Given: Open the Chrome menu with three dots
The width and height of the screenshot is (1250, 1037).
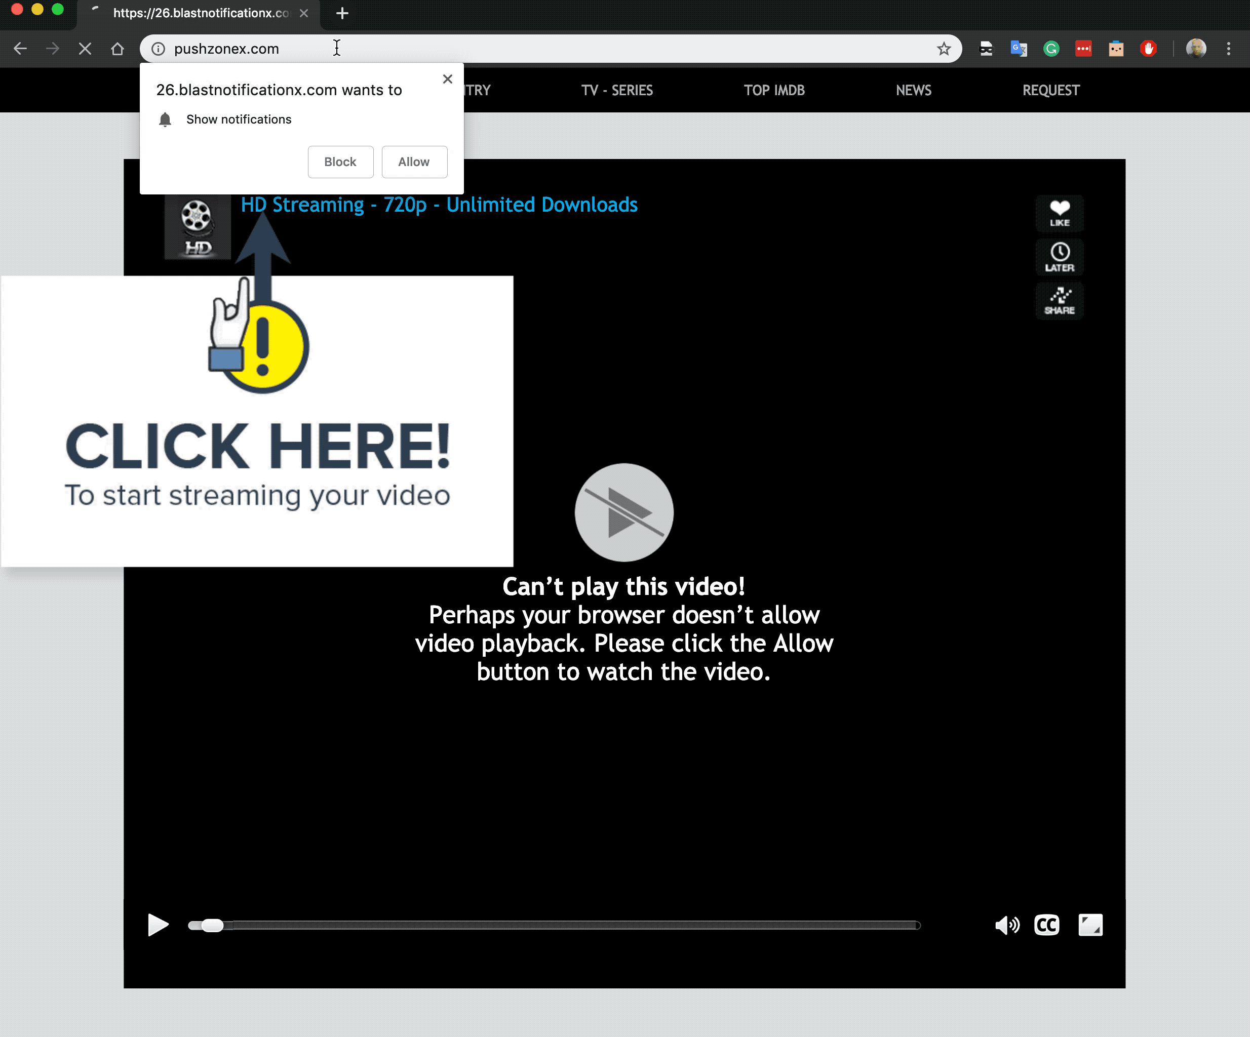Looking at the screenshot, I should pos(1229,49).
